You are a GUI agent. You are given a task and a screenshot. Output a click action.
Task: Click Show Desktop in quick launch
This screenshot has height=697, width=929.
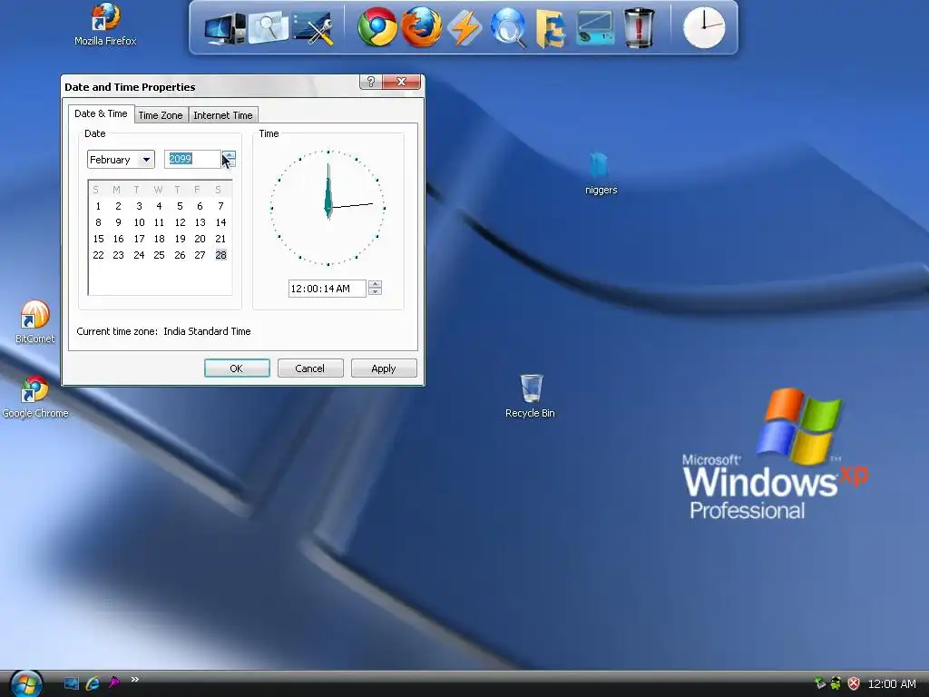point(71,683)
